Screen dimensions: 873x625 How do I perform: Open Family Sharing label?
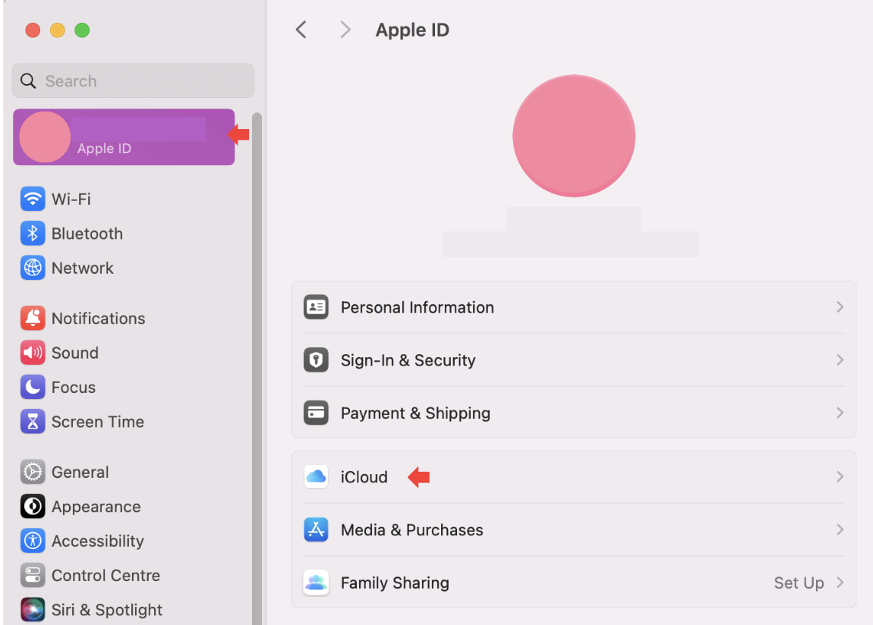(395, 583)
